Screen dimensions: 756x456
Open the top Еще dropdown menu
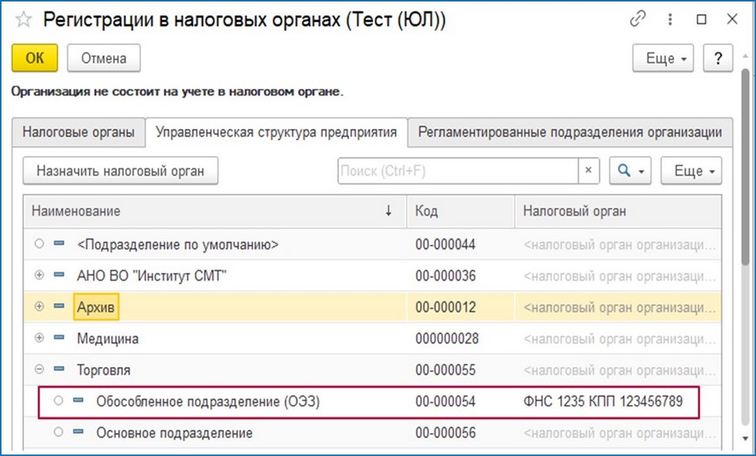point(663,58)
